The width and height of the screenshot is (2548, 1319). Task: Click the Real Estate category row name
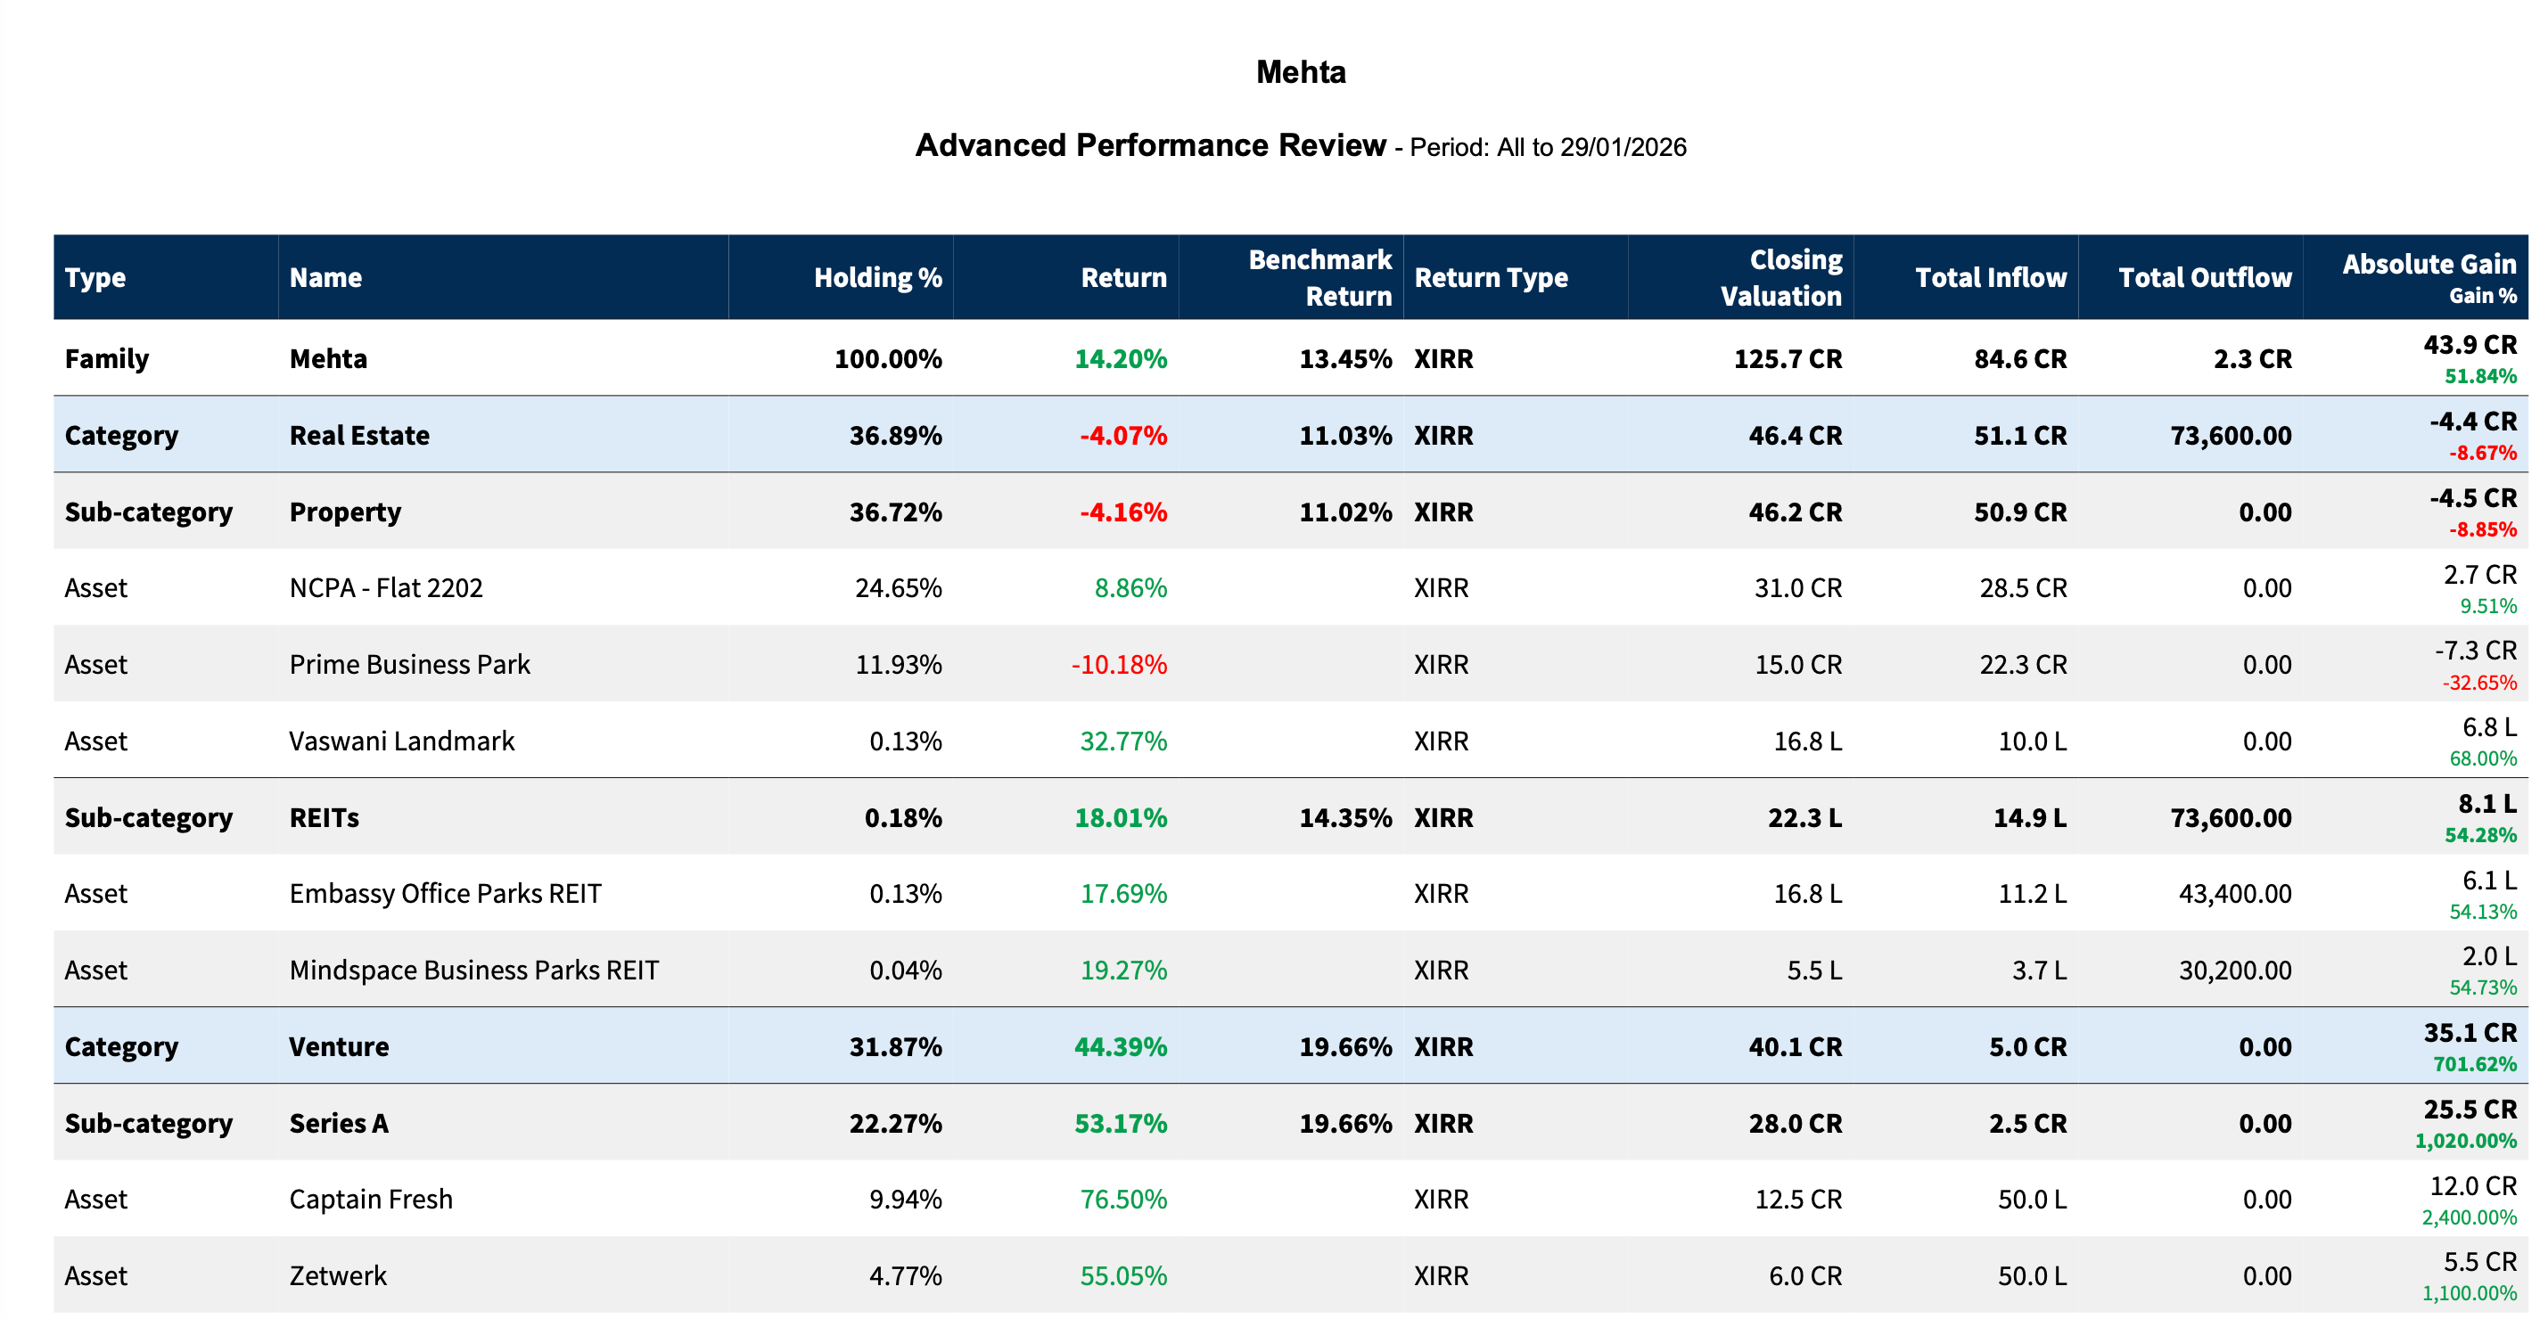[x=359, y=435]
